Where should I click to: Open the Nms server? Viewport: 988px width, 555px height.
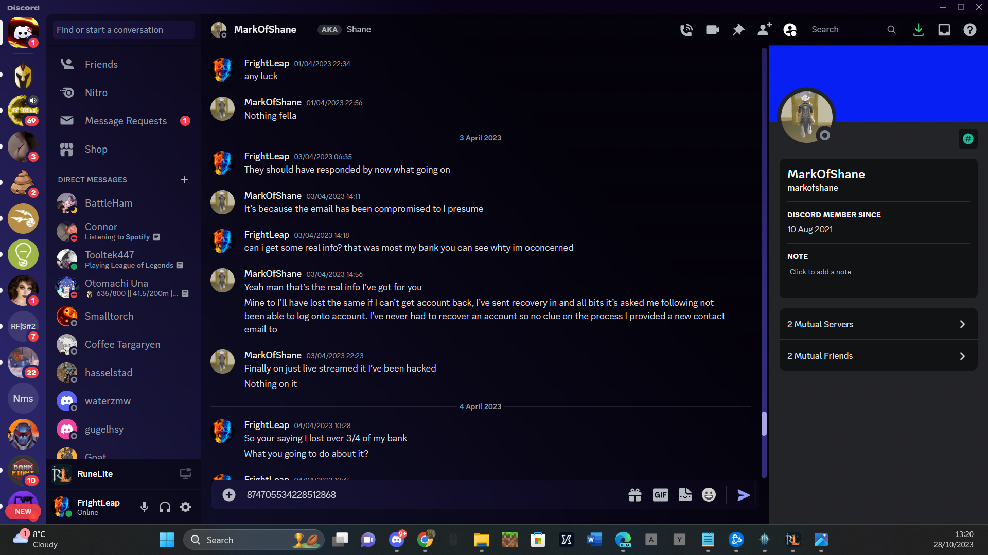23,398
